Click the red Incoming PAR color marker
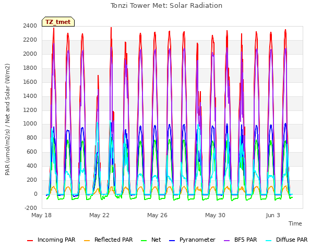 tap(30, 241)
